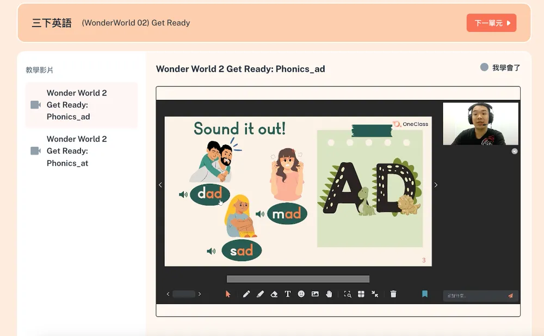Screen dimensions: 544x336
Task: Toggle the 我學會了 completion marker
Action: pos(484,67)
